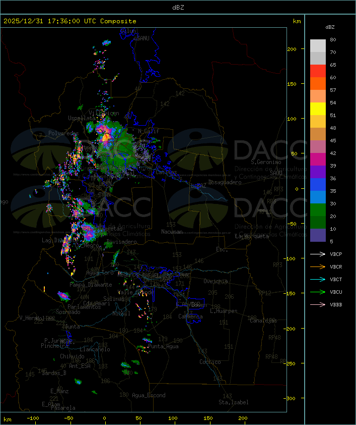Click the orange VBCR arrow icon
The image size is (356, 425).
coord(318,267)
